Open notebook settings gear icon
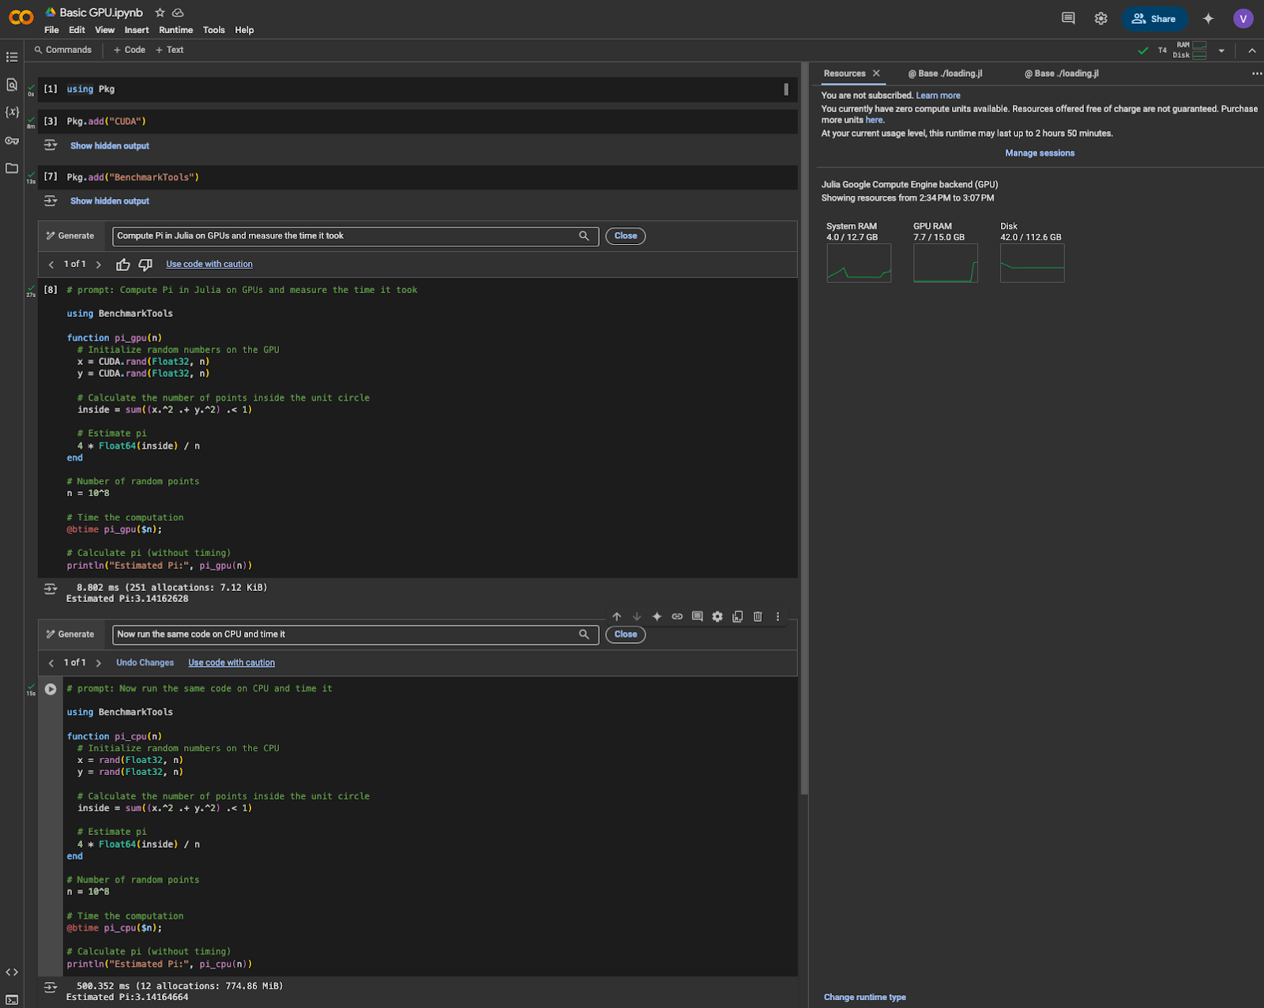Viewport: 1264px width, 1008px height. point(1100,18)
